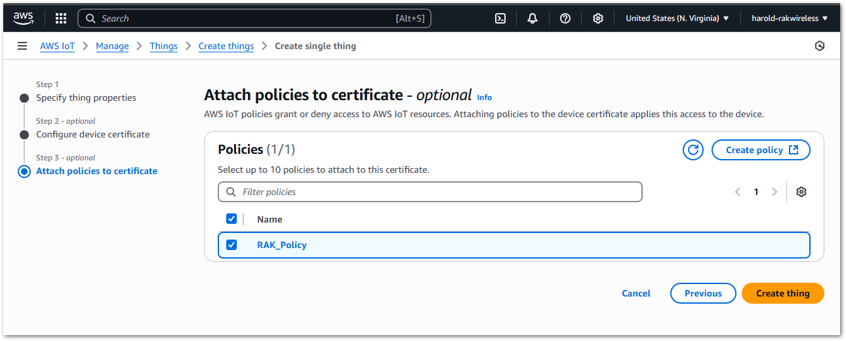Click the Create thing button
The image size is (846, 341).
point(783,293)
